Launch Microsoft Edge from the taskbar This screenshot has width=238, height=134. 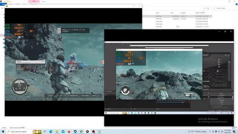[51, 131]
